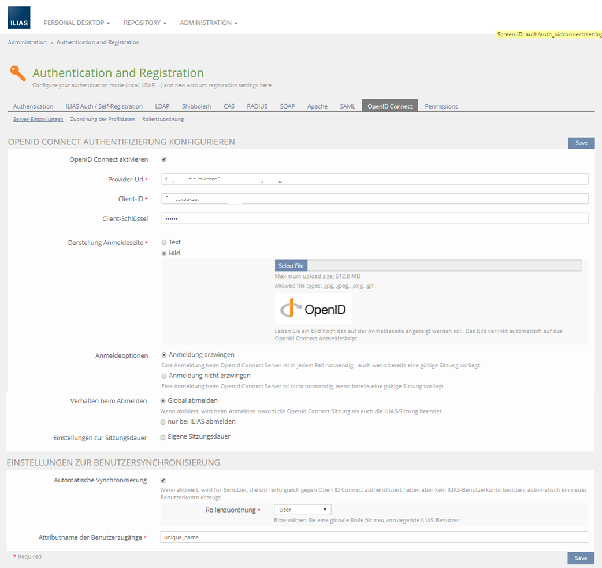Open the Administration dropdown menu
Viewport: 602px width, 568px height.
[209, 23]
